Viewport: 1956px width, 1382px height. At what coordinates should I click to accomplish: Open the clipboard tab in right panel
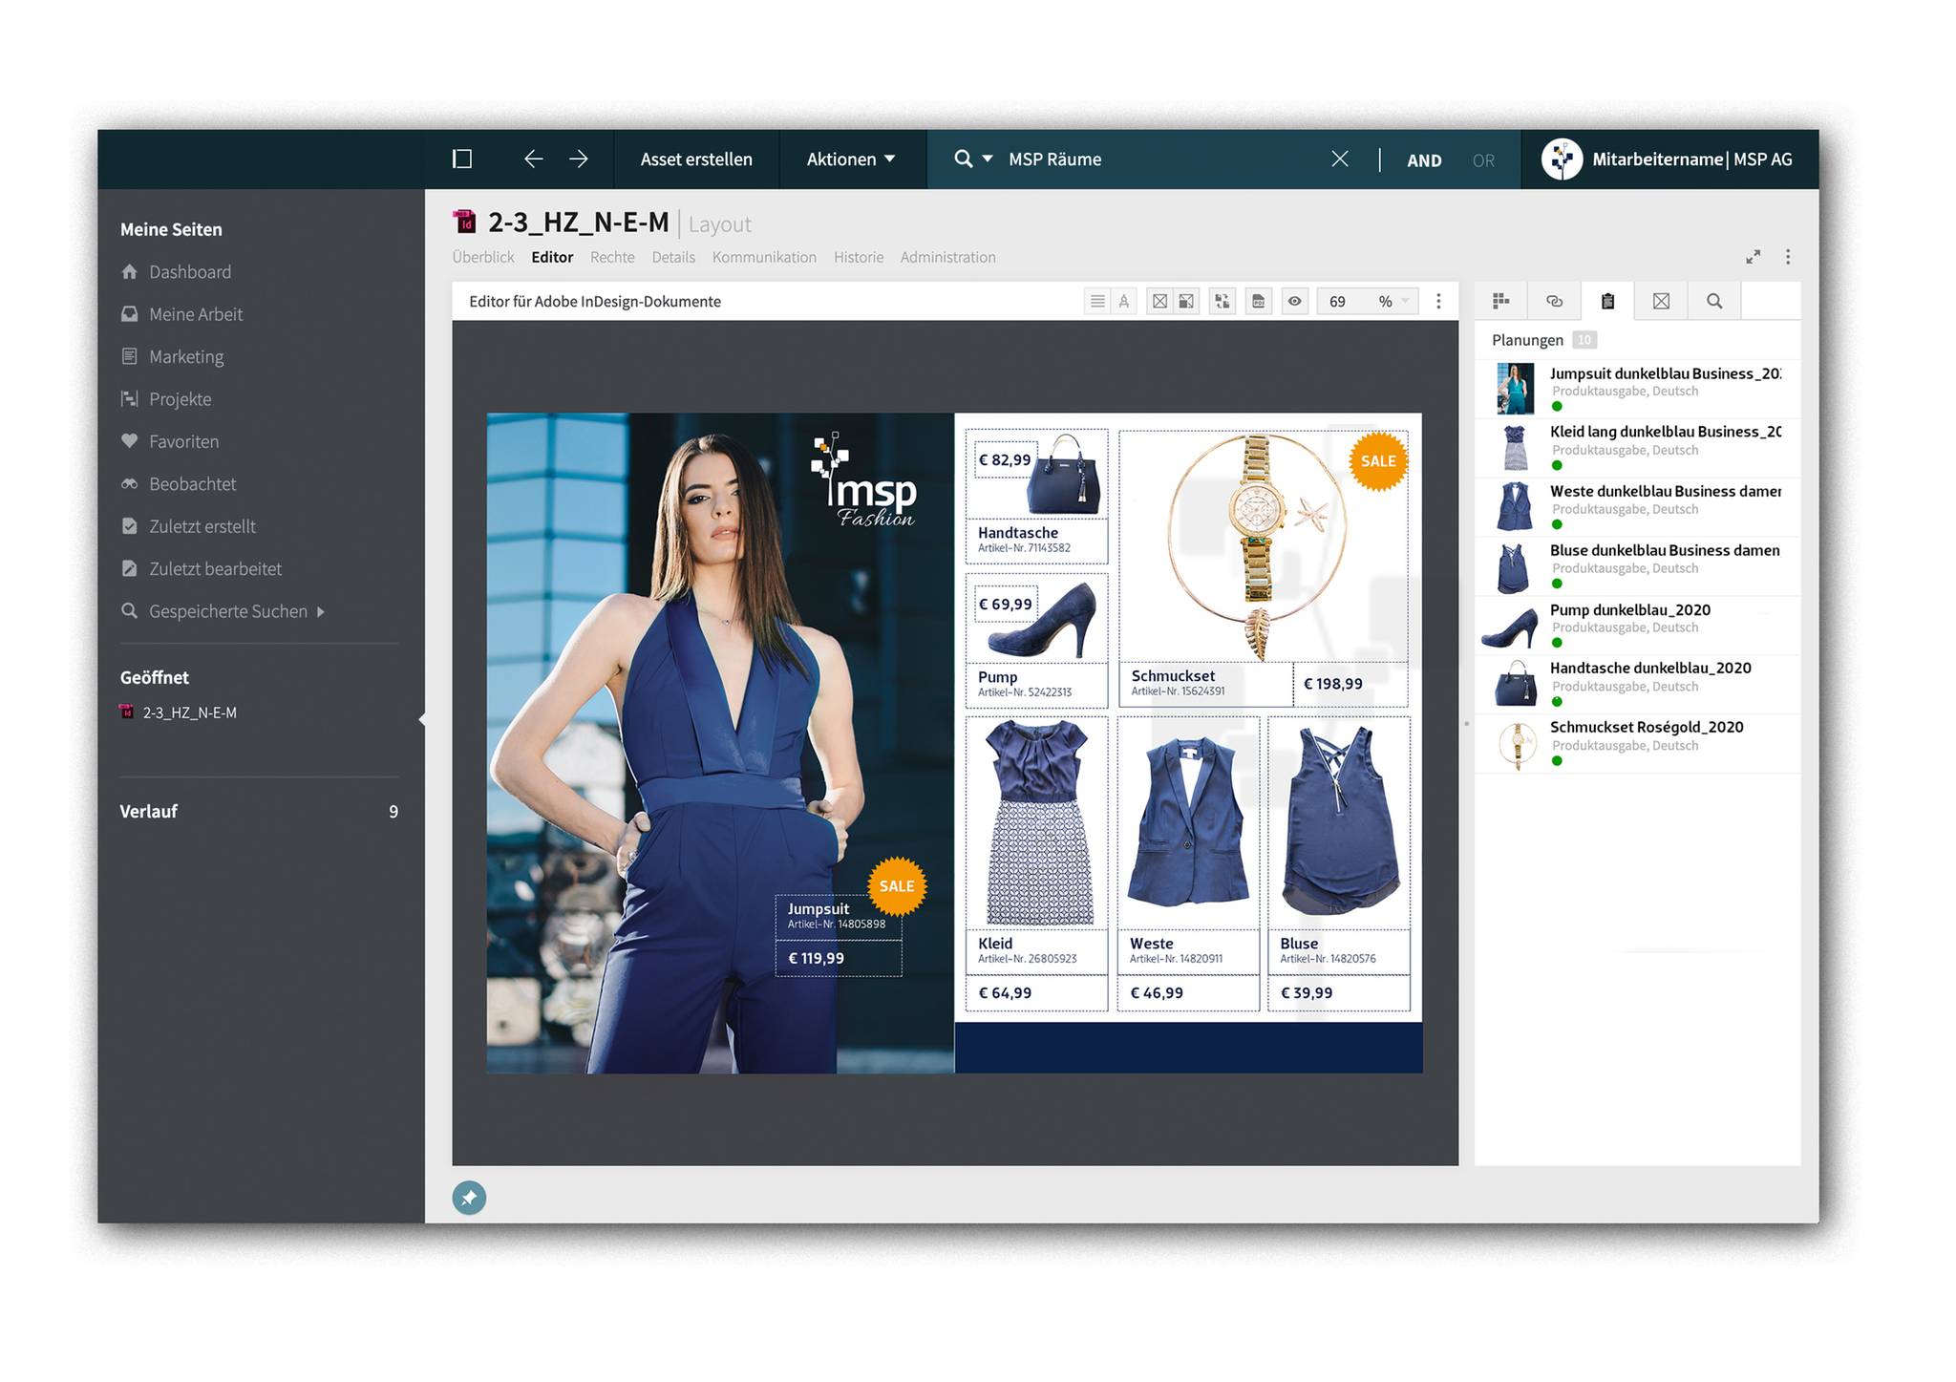click(1607, 302)
